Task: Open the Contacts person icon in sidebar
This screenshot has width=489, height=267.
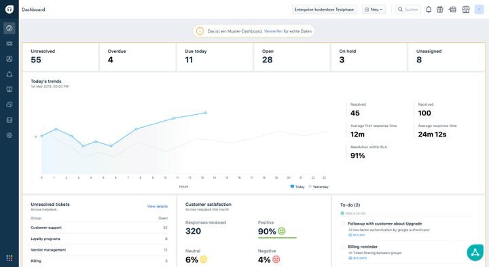Action: [10, 58]
